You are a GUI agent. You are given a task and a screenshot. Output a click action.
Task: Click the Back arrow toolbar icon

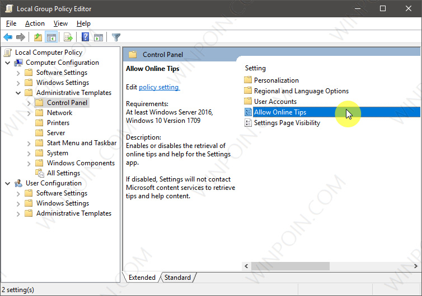[x=8, y=37]
